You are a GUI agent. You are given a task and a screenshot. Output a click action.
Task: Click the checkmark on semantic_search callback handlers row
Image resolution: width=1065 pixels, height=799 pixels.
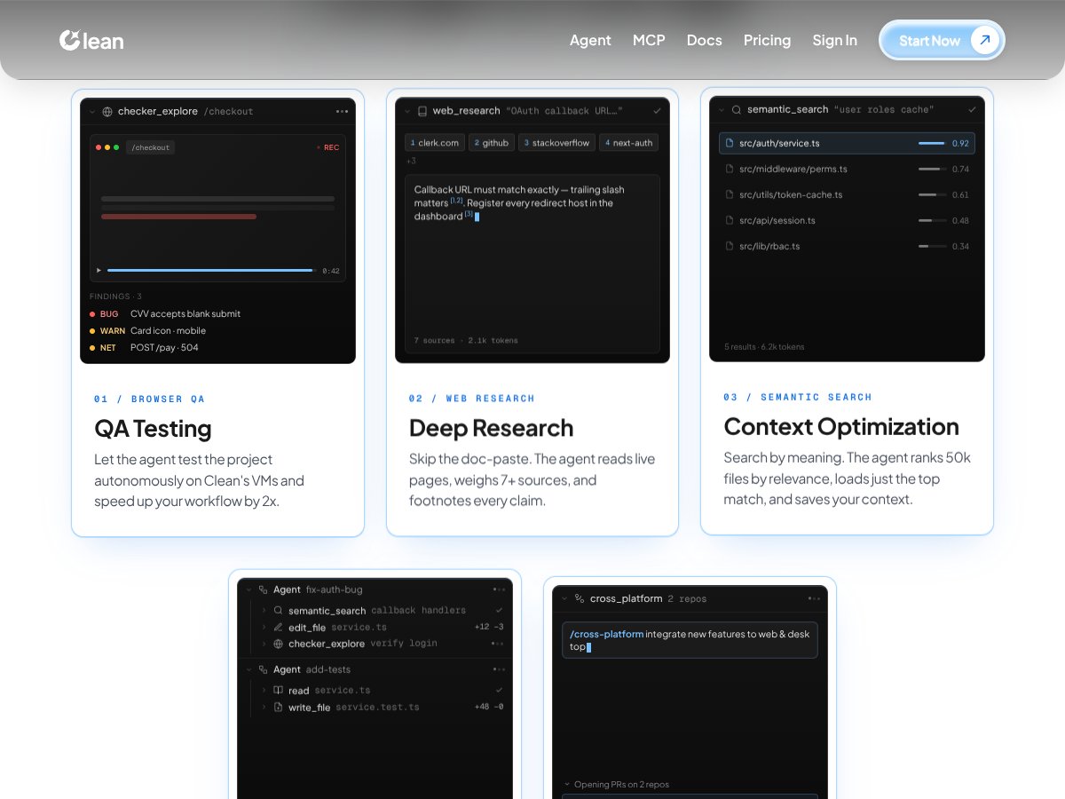pyautogui.click(x=500, y=611)
